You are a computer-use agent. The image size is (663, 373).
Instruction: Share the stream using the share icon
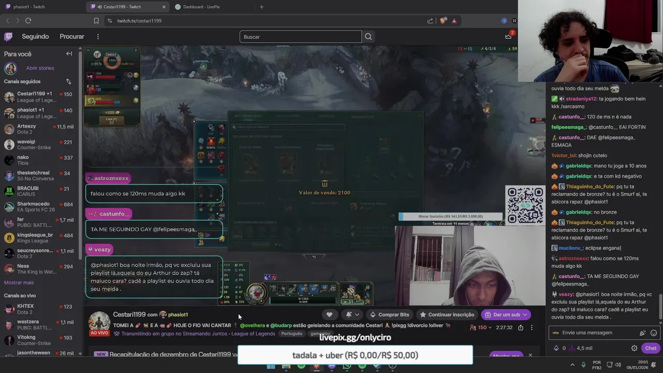[521, 327]
